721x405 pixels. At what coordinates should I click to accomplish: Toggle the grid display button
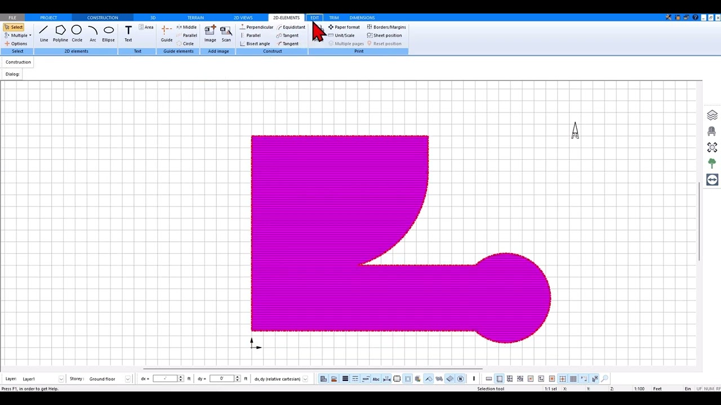click(x=573, y=379)
